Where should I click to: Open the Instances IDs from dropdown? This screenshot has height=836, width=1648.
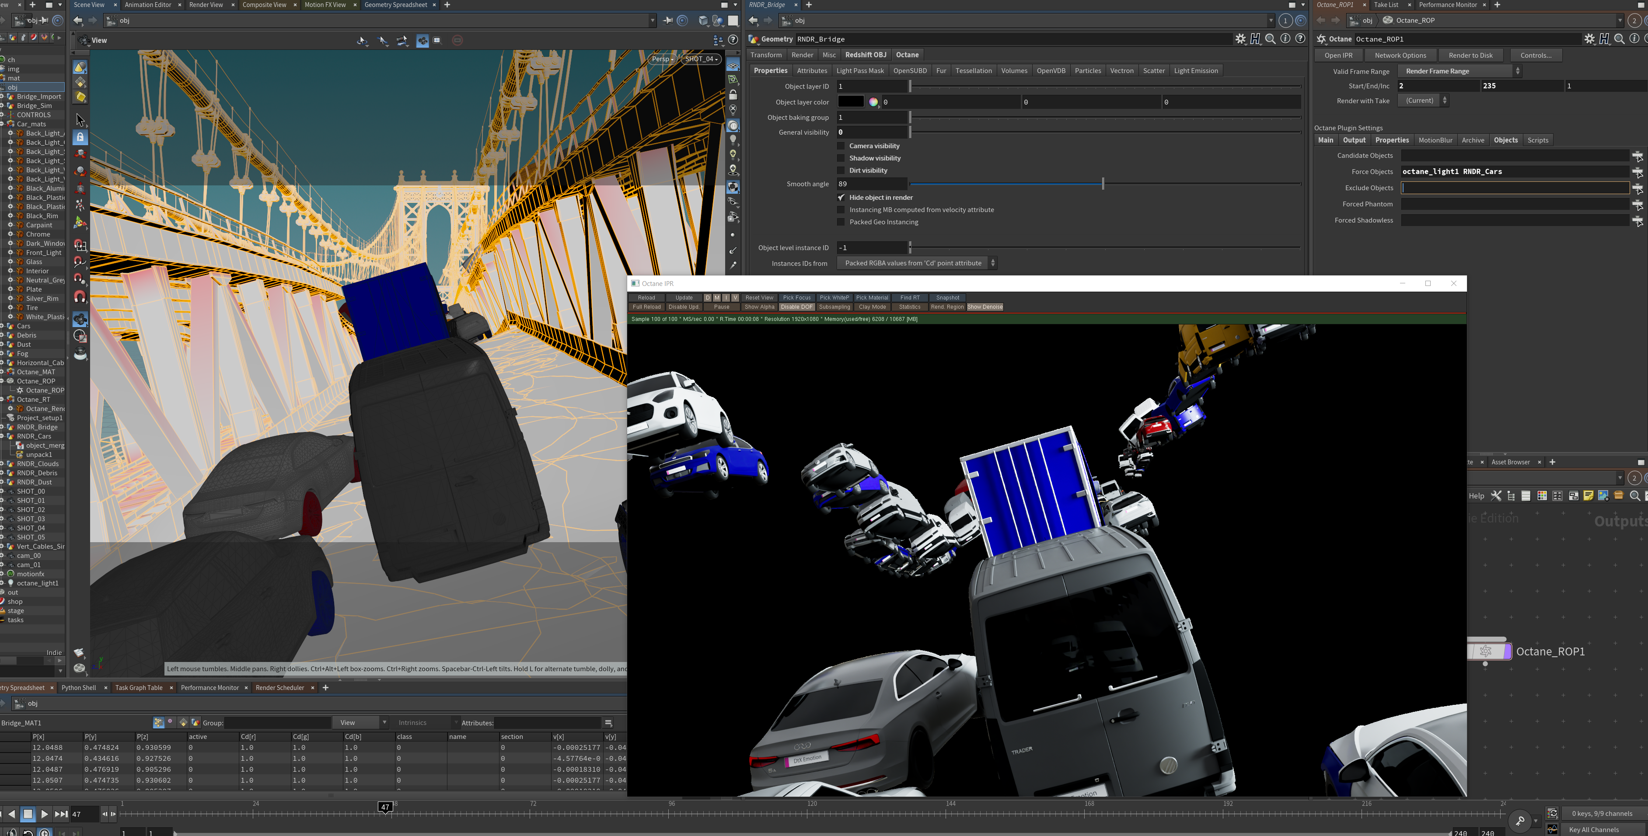[917, 263]
